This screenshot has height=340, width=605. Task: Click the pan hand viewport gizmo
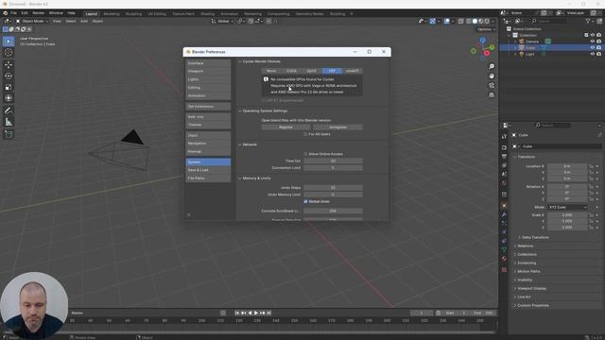pyautogui.click(x=492, y=76)
